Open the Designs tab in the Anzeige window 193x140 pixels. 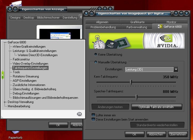coord(15,18)
